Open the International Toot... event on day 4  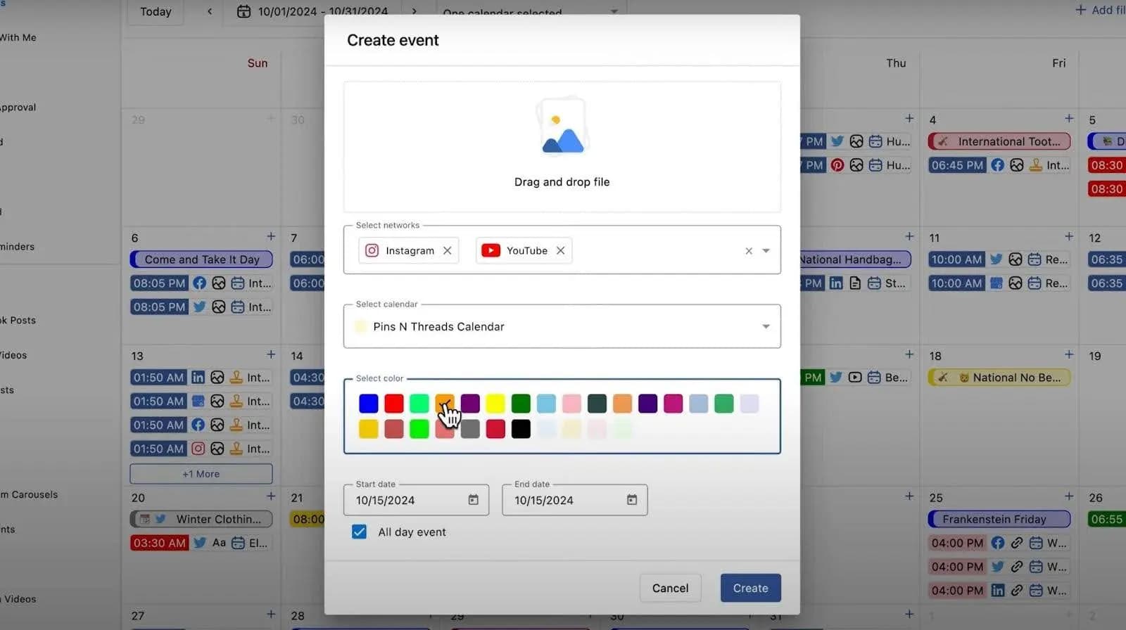point(999,141)
